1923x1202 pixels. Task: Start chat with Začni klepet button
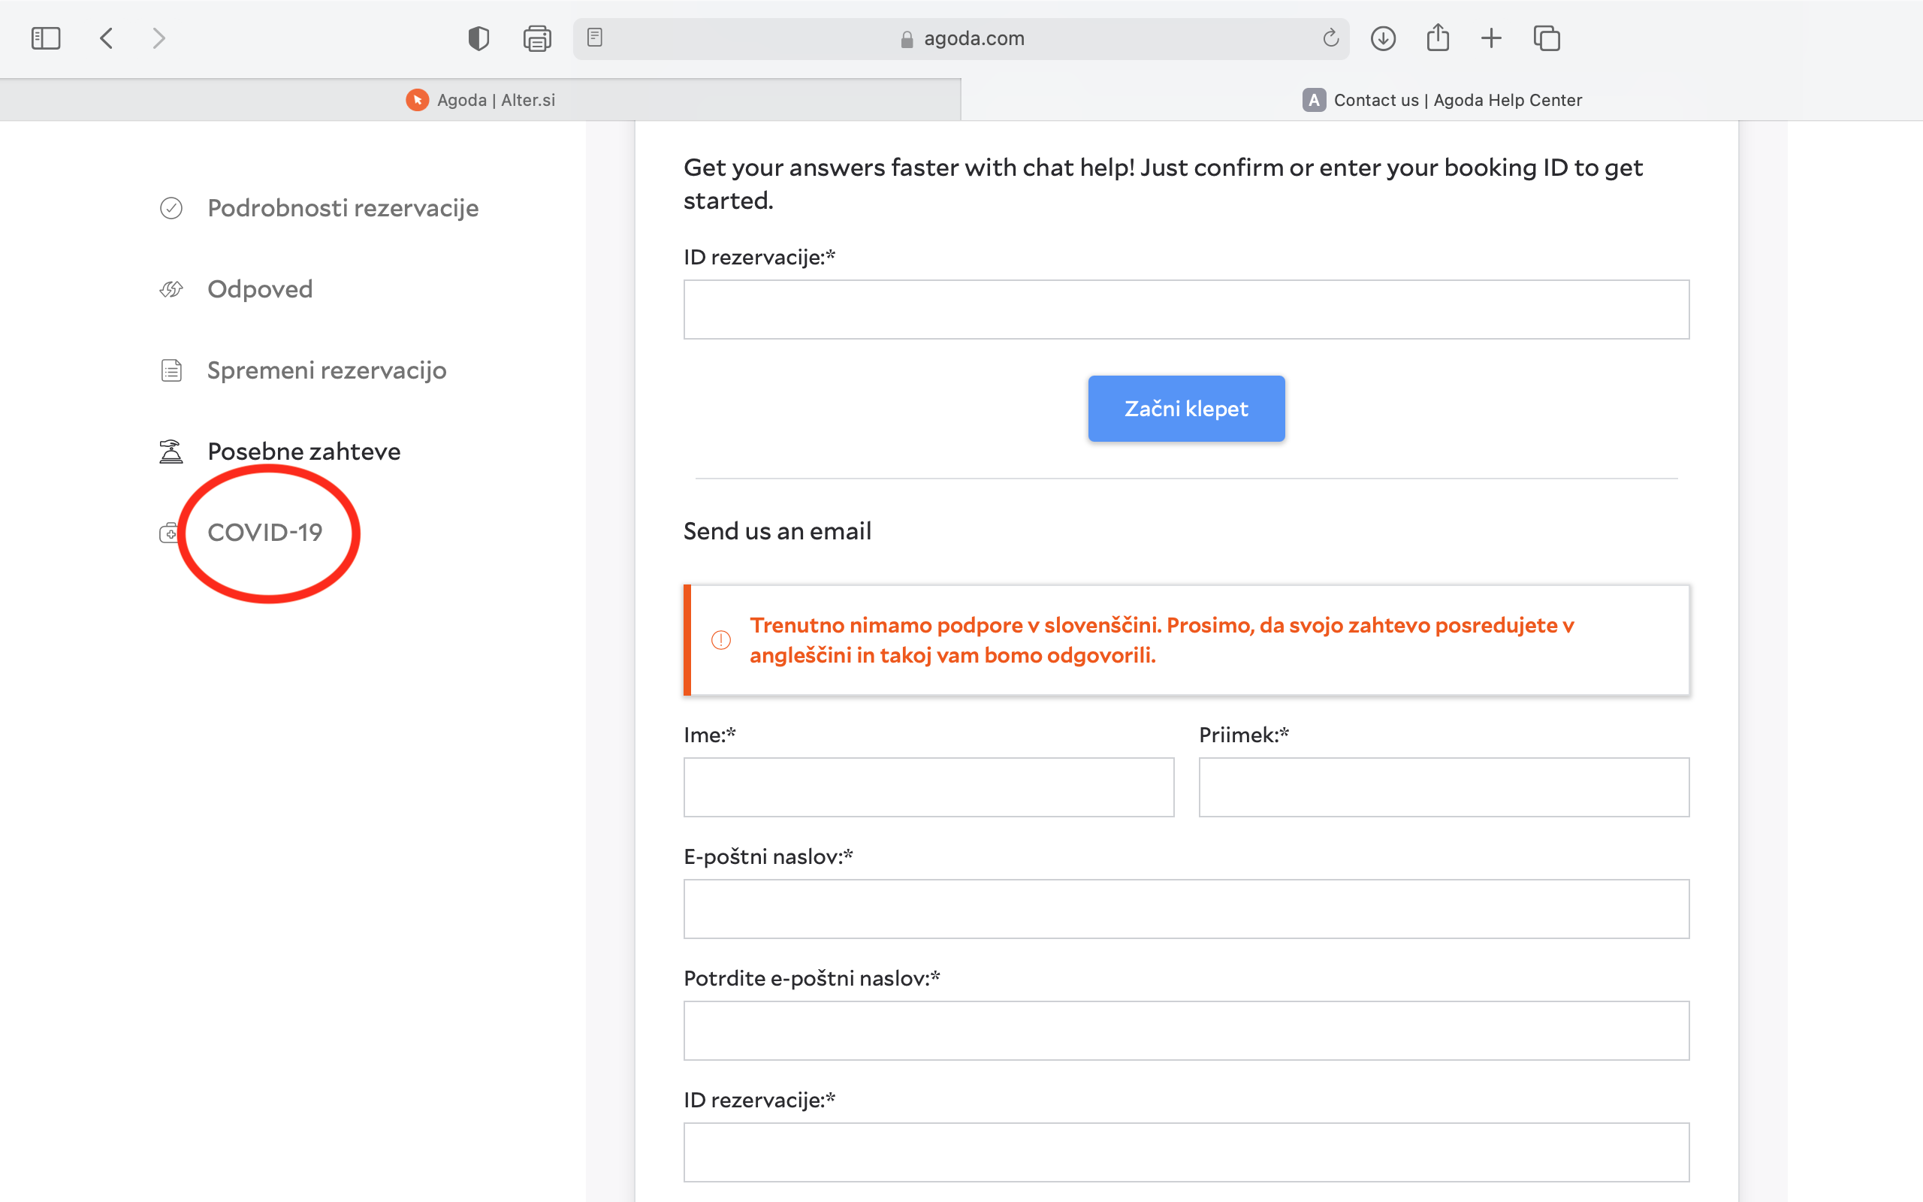click(x=1186, y=409)
